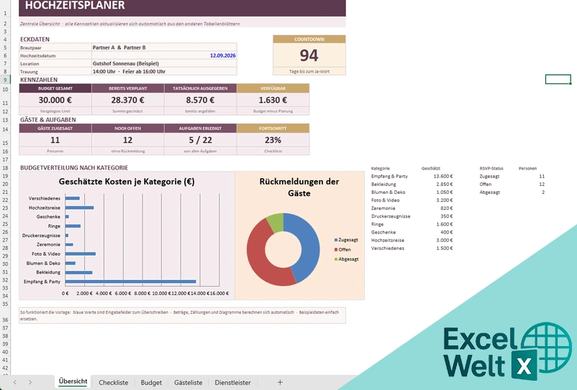This screenshot has height=390, width=577.
Task: Open the Budget sheet tab
Action: pyautogui.click(x=151, y=382)
